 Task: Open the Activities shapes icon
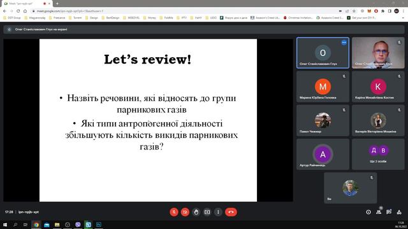(x=399, y=212)
